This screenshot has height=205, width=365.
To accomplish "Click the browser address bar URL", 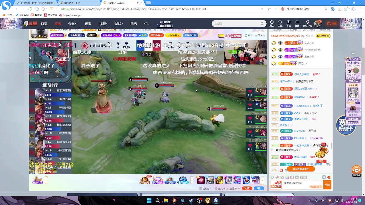I will point(133,9).
